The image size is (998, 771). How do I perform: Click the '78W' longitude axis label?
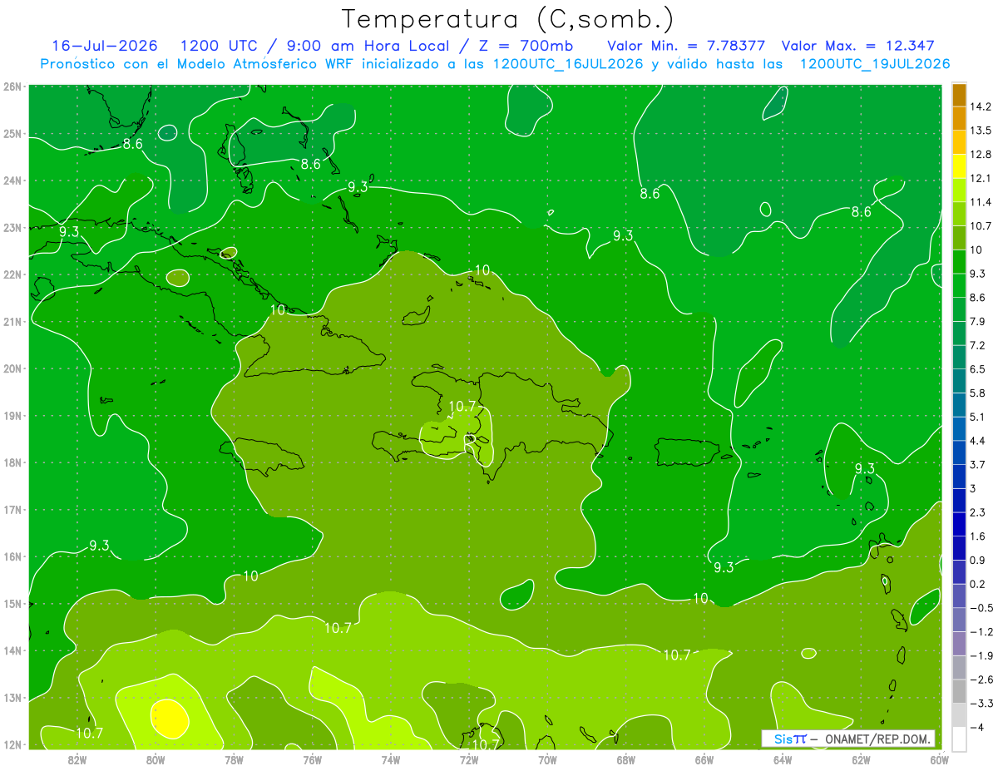(x=234, y=759)
